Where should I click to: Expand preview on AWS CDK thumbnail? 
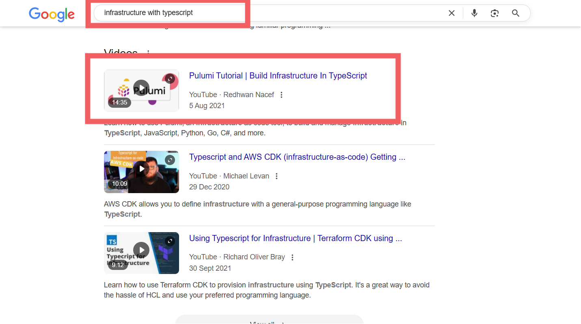click(x=170, y=160)
